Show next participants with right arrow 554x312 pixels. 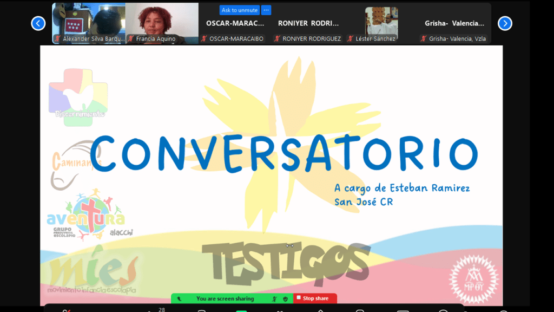504,23
